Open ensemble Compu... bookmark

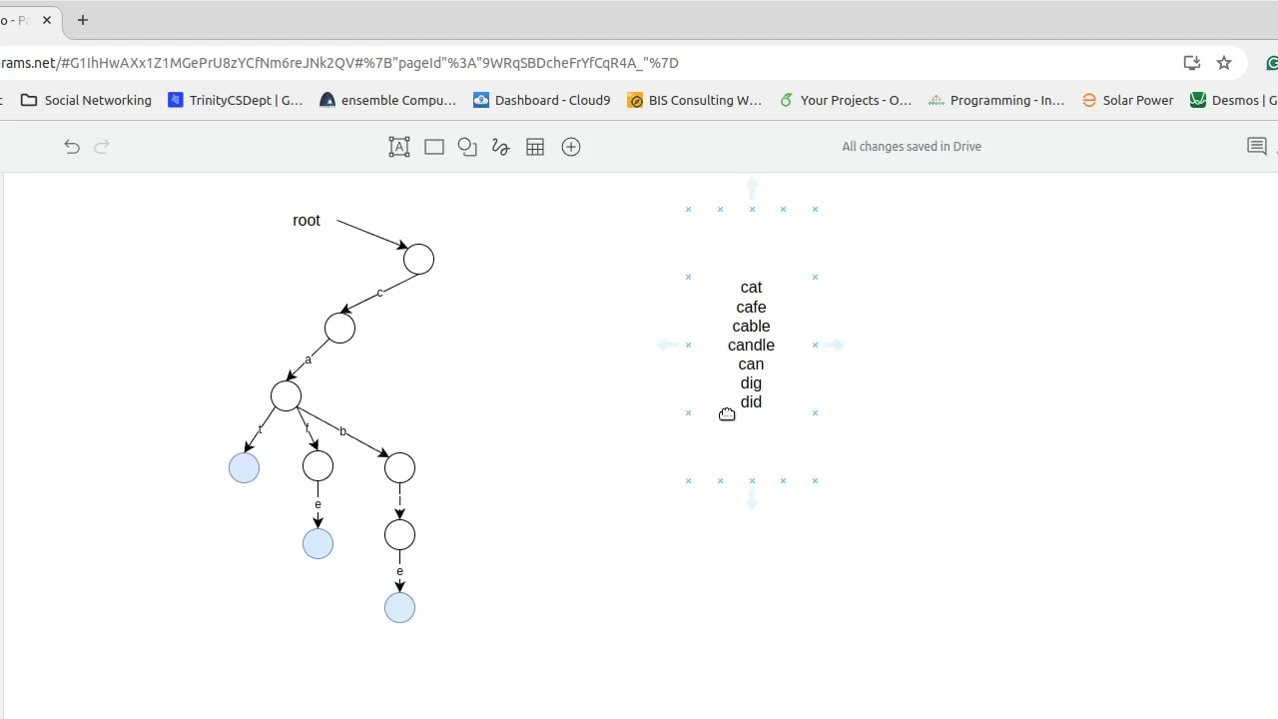click(x=387, y=100)
